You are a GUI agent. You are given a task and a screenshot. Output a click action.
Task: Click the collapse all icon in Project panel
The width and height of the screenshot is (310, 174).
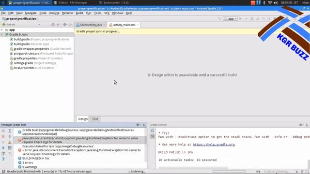click(58, 25)
